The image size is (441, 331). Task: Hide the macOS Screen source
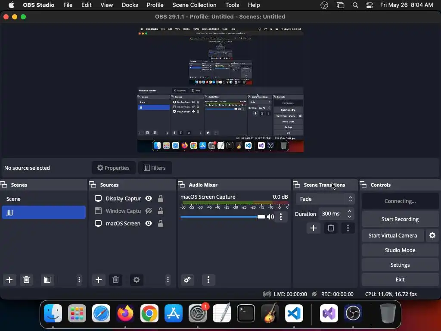click(x=149, y=223)
